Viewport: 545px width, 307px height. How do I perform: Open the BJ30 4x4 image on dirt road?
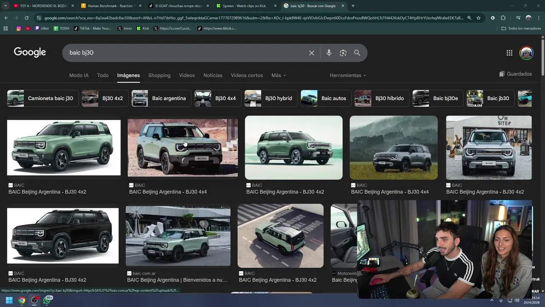[183, 148]
